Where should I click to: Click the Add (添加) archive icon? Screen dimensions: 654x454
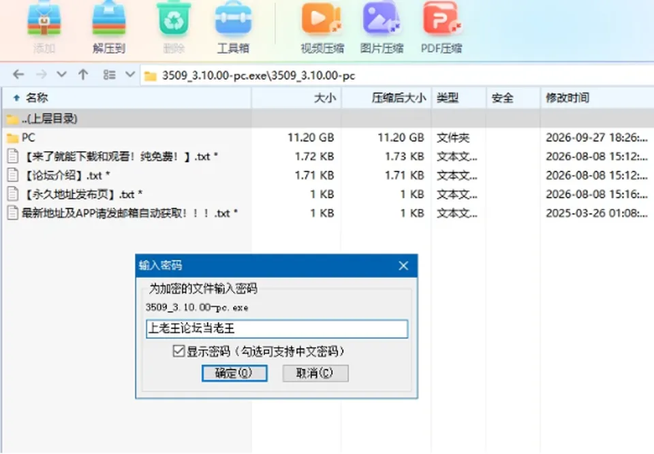[44, 19]
